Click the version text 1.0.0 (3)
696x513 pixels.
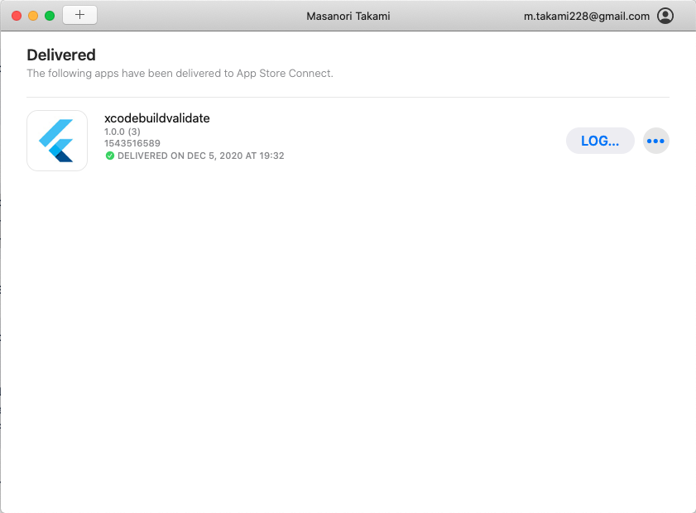coord(122,132)
